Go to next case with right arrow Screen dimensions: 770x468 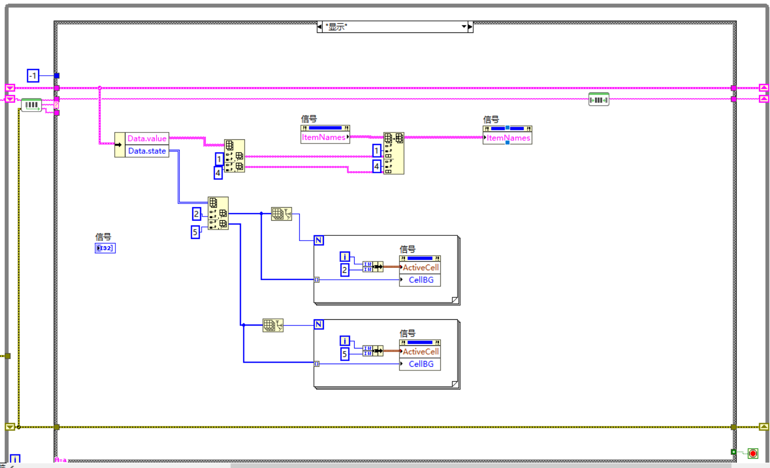470,27
